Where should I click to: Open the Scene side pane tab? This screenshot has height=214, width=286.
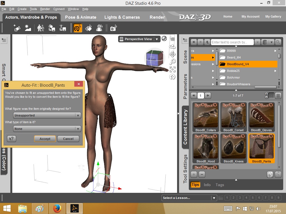coord(185,57)
